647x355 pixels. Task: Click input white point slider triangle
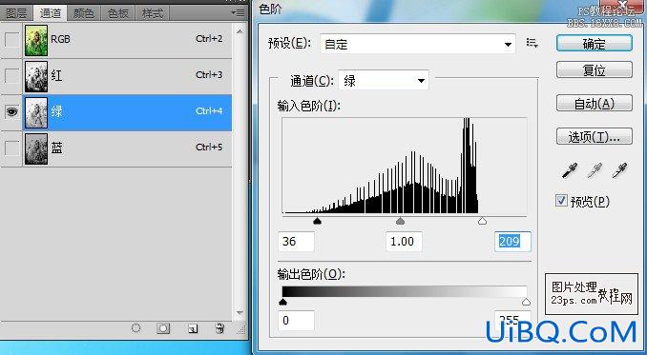[x=482, y=222]
